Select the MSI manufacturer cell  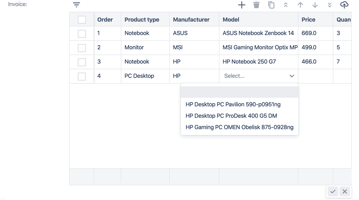click(194, 48)
